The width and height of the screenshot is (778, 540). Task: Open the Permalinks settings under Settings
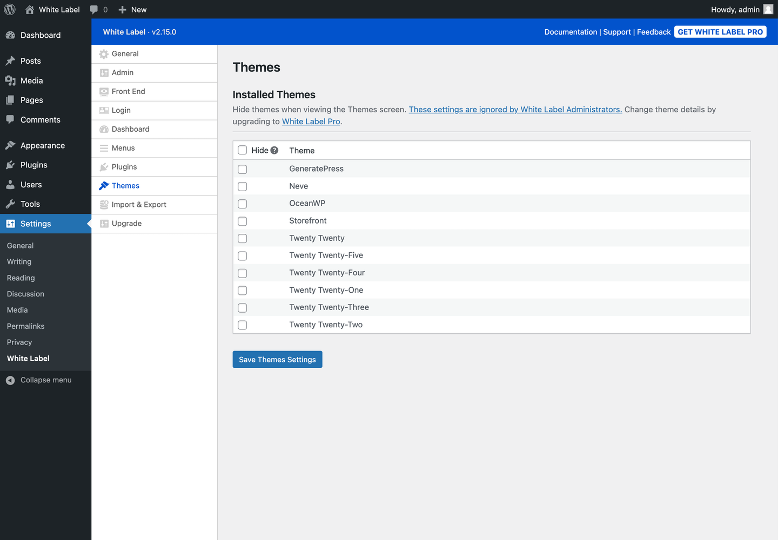25,326
